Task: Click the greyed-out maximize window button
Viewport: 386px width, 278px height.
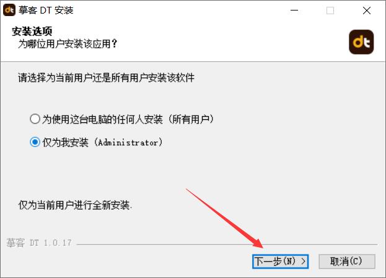Action: pos(330,11)
